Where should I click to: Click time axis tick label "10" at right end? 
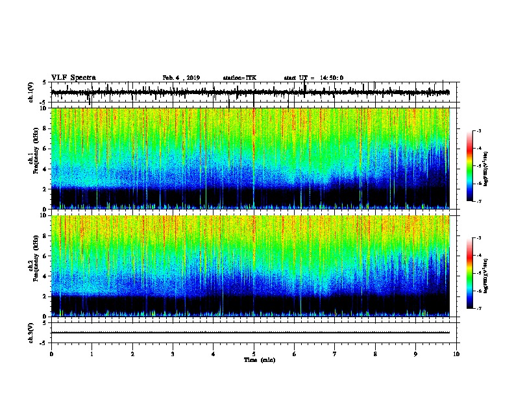(456, 354)
